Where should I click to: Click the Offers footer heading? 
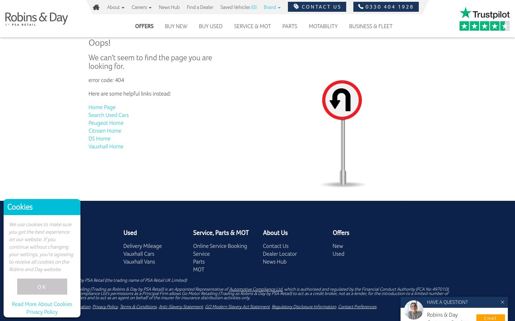point(341,233)
